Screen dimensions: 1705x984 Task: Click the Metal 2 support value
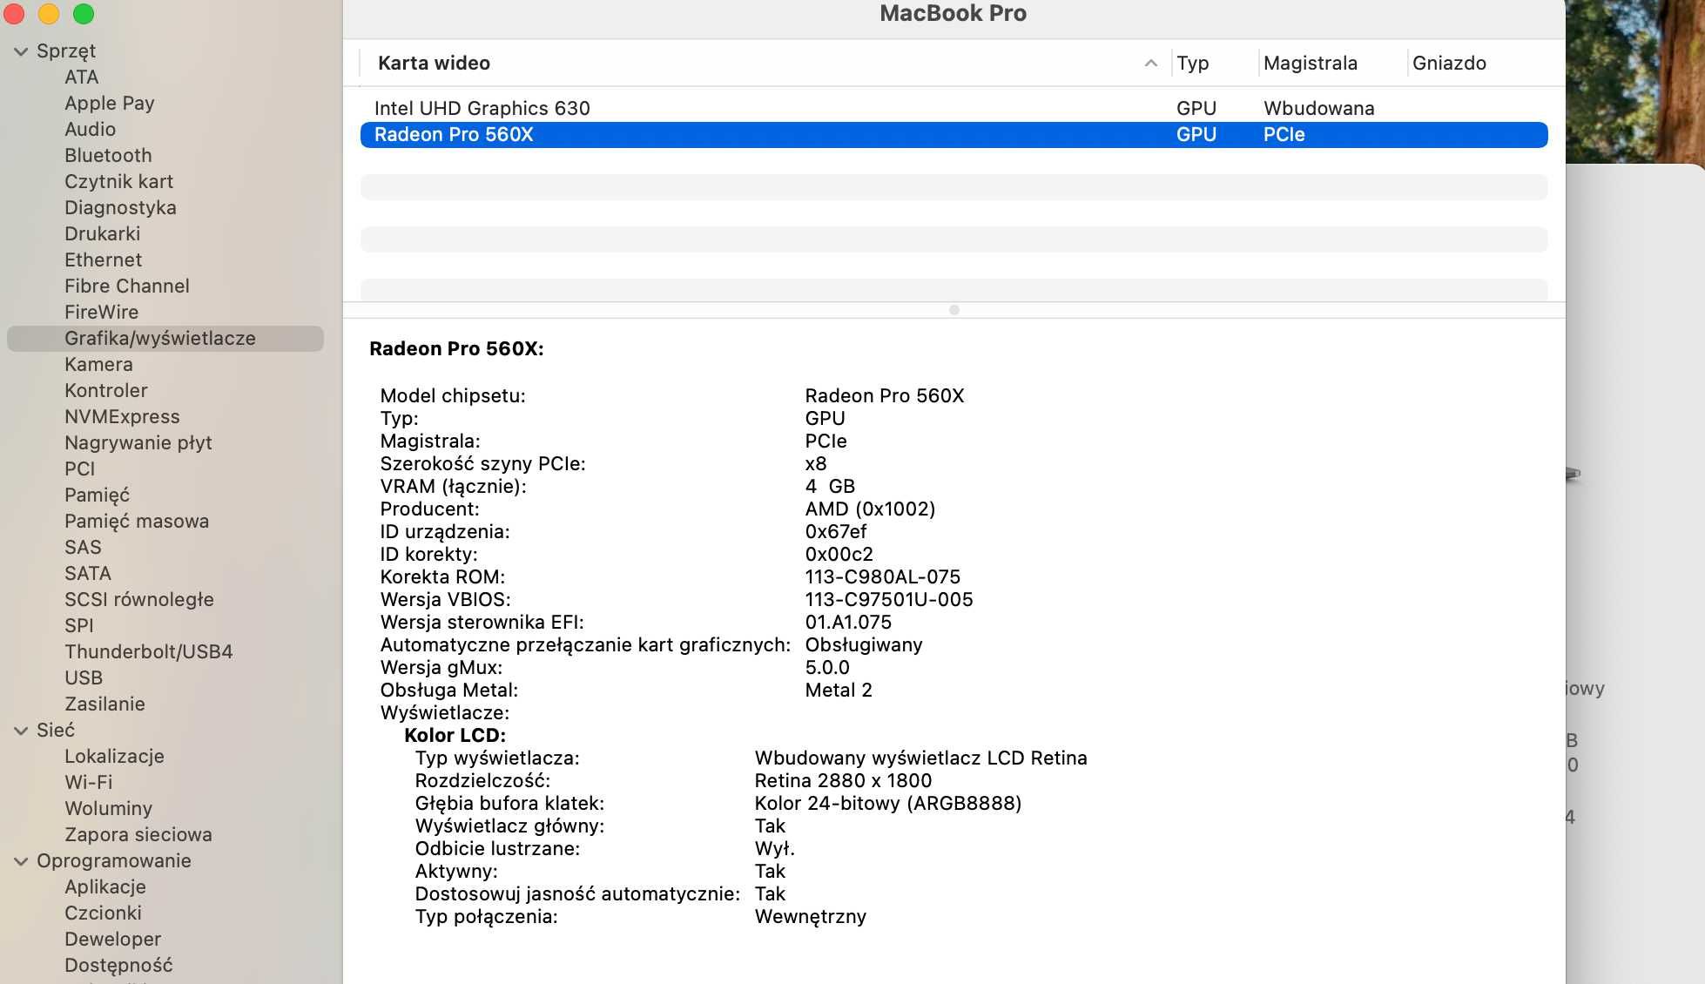pos(838,690)
